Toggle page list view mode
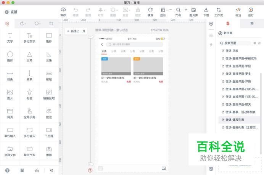 [x=254, y=43]
